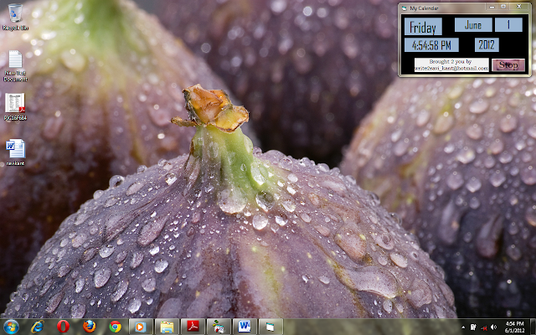
Task: Click the Friday weekday label
Action: tap(423, 27)
